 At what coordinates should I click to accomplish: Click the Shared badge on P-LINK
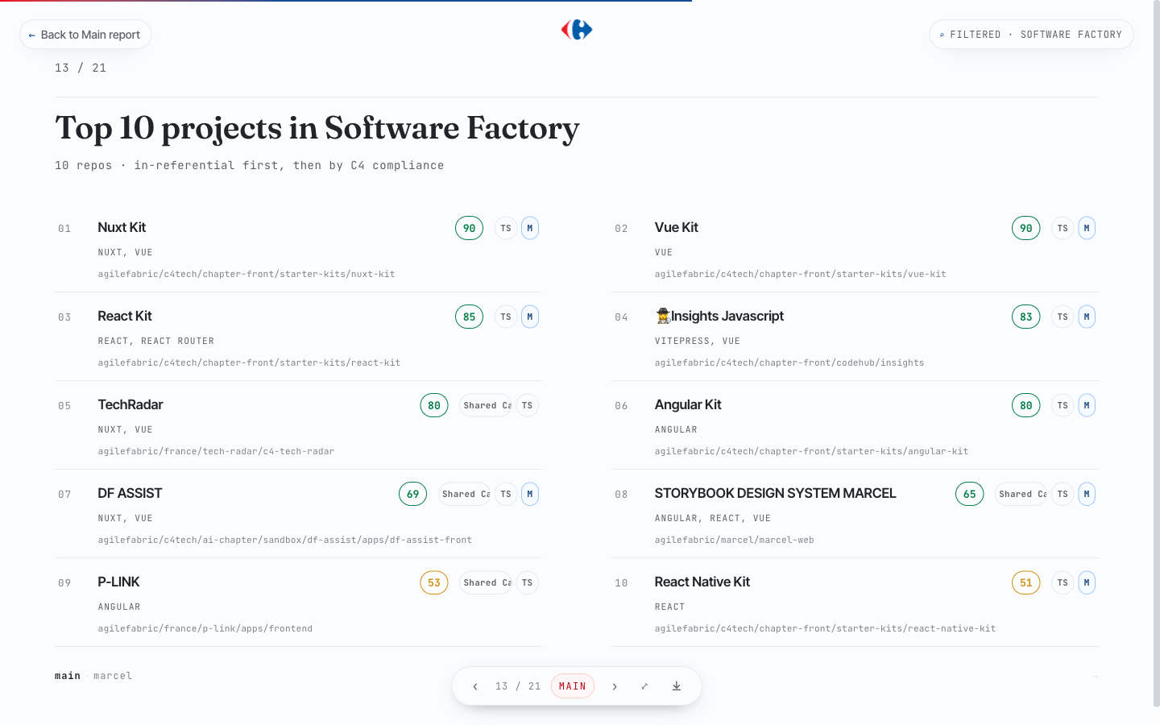486,582
